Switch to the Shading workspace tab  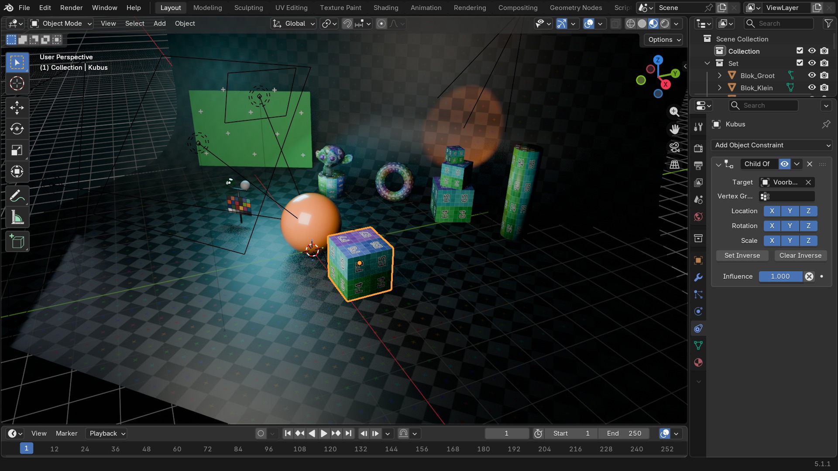click(x=385, y=8)
